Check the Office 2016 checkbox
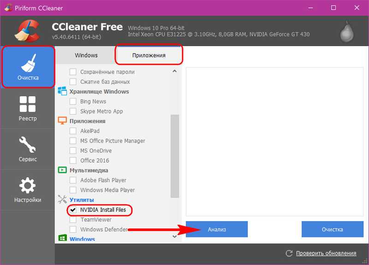 [73, 161]
